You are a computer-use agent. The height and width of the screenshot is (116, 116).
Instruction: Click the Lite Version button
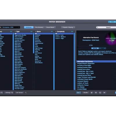pyautogui.click(x=19, y=93)
